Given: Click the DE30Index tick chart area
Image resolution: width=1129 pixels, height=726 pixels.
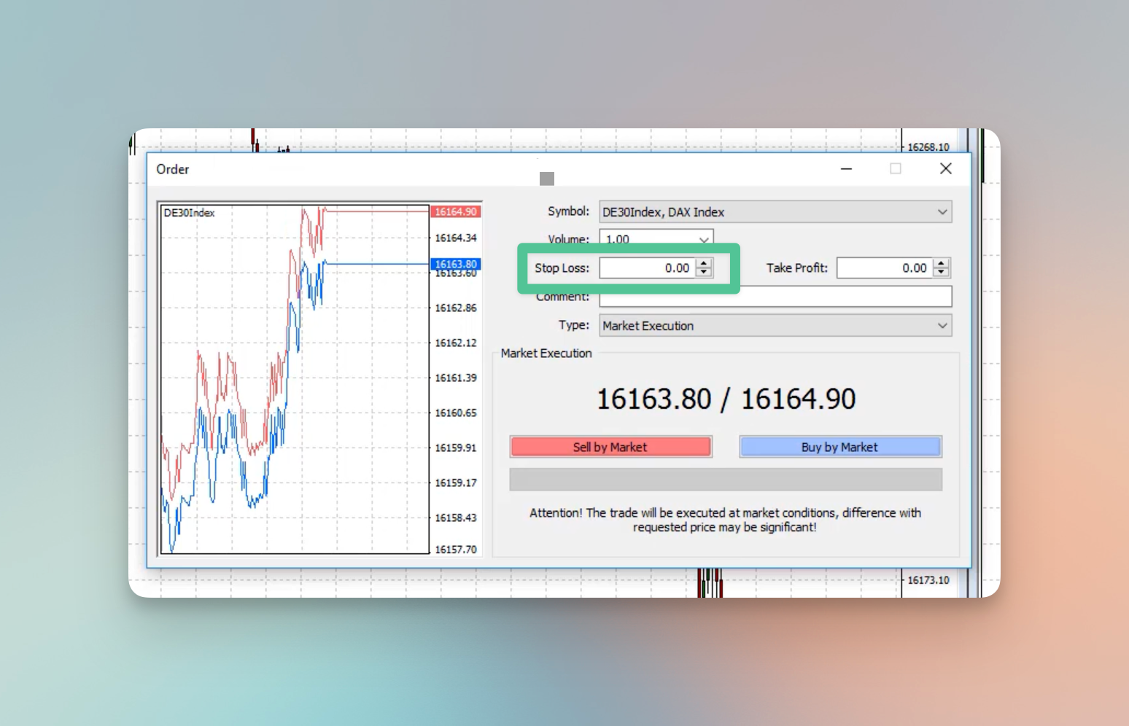Looking at the screenshot, I should click(x=294, y=379).
